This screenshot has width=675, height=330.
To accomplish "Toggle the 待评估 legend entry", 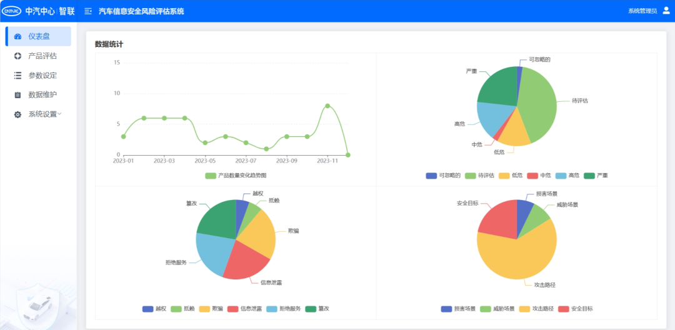I will click(x=479, y=176).
